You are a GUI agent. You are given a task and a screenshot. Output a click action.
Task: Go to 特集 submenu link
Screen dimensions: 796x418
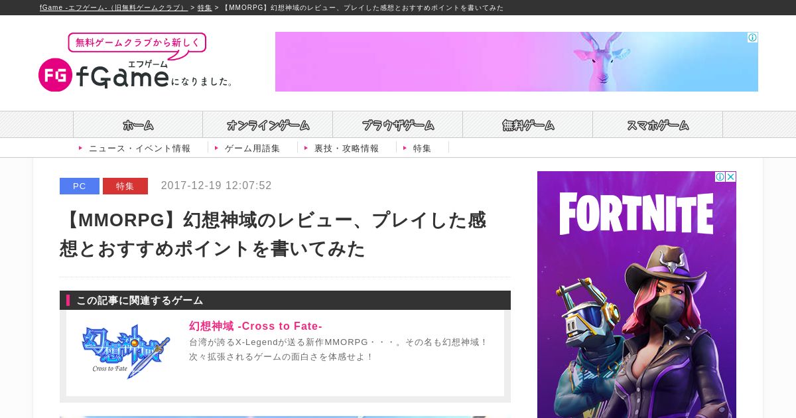coord(422,148)
